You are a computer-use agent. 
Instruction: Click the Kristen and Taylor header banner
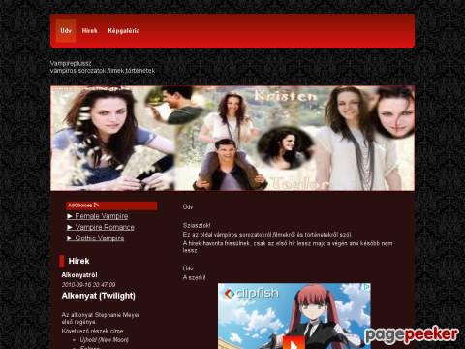pos(232,139)
